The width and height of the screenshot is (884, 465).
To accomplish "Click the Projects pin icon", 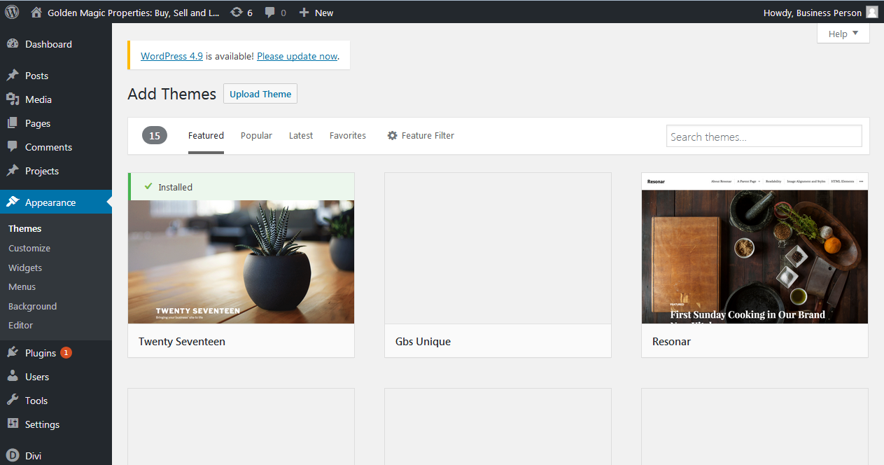I will 13,171.
